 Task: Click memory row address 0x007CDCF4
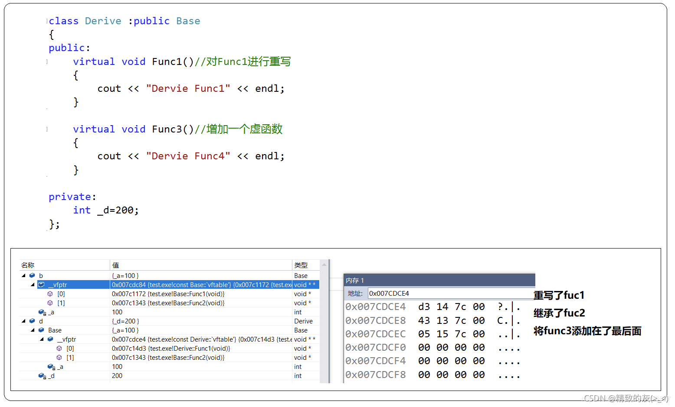click(376, 361)
